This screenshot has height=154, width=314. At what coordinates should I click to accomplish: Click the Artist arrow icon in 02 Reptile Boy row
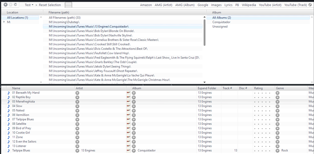pos(77,97)
